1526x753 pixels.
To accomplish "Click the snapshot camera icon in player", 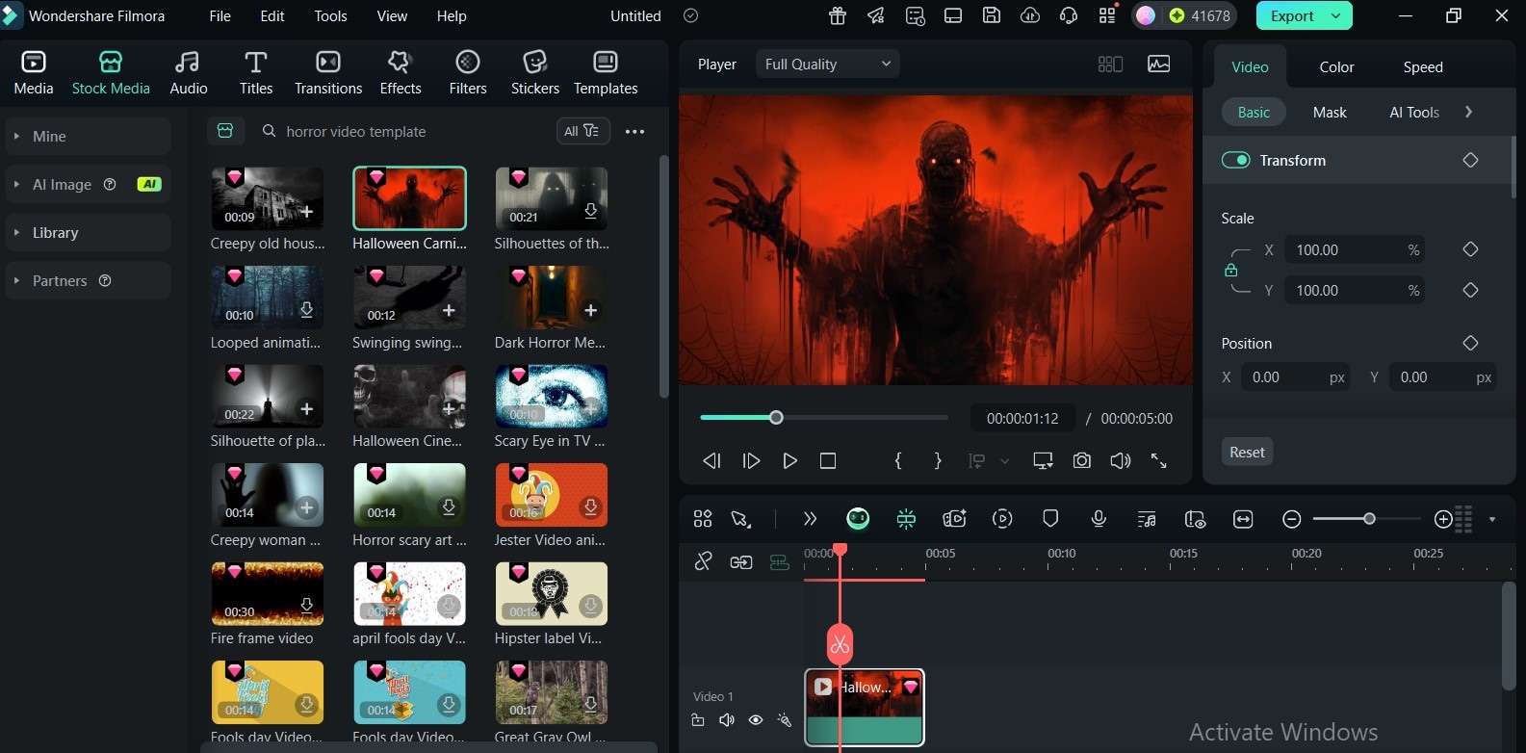I will click(x=1082, y=461).
